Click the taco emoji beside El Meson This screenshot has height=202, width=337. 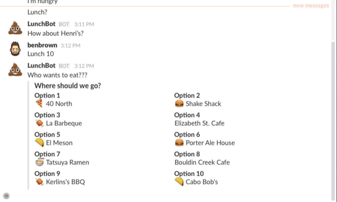[40, 143]
